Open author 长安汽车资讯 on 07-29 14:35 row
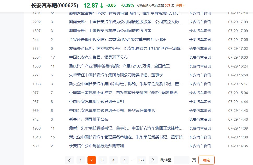Screen dimensions: 253x165 click(x=200, y=146)
